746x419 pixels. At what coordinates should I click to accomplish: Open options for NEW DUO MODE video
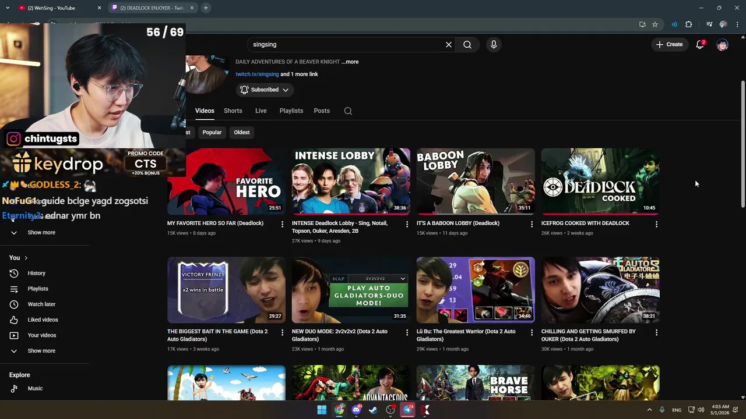click(x=407, y=332)
